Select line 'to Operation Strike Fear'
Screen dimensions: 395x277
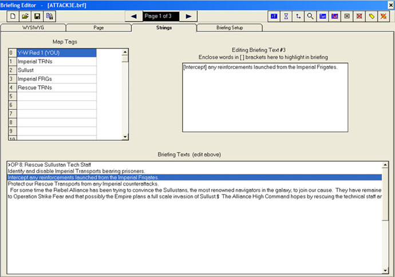click(x=195, y=196)
